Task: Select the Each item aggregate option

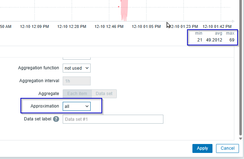Action: 77,94
